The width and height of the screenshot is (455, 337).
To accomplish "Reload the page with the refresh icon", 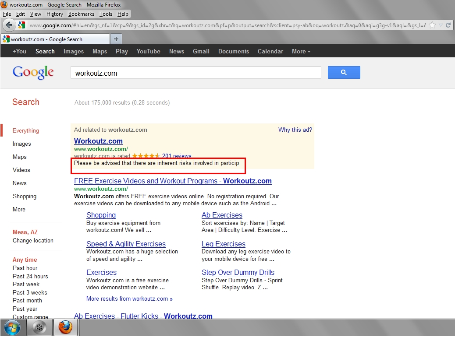I will [448, 25].
